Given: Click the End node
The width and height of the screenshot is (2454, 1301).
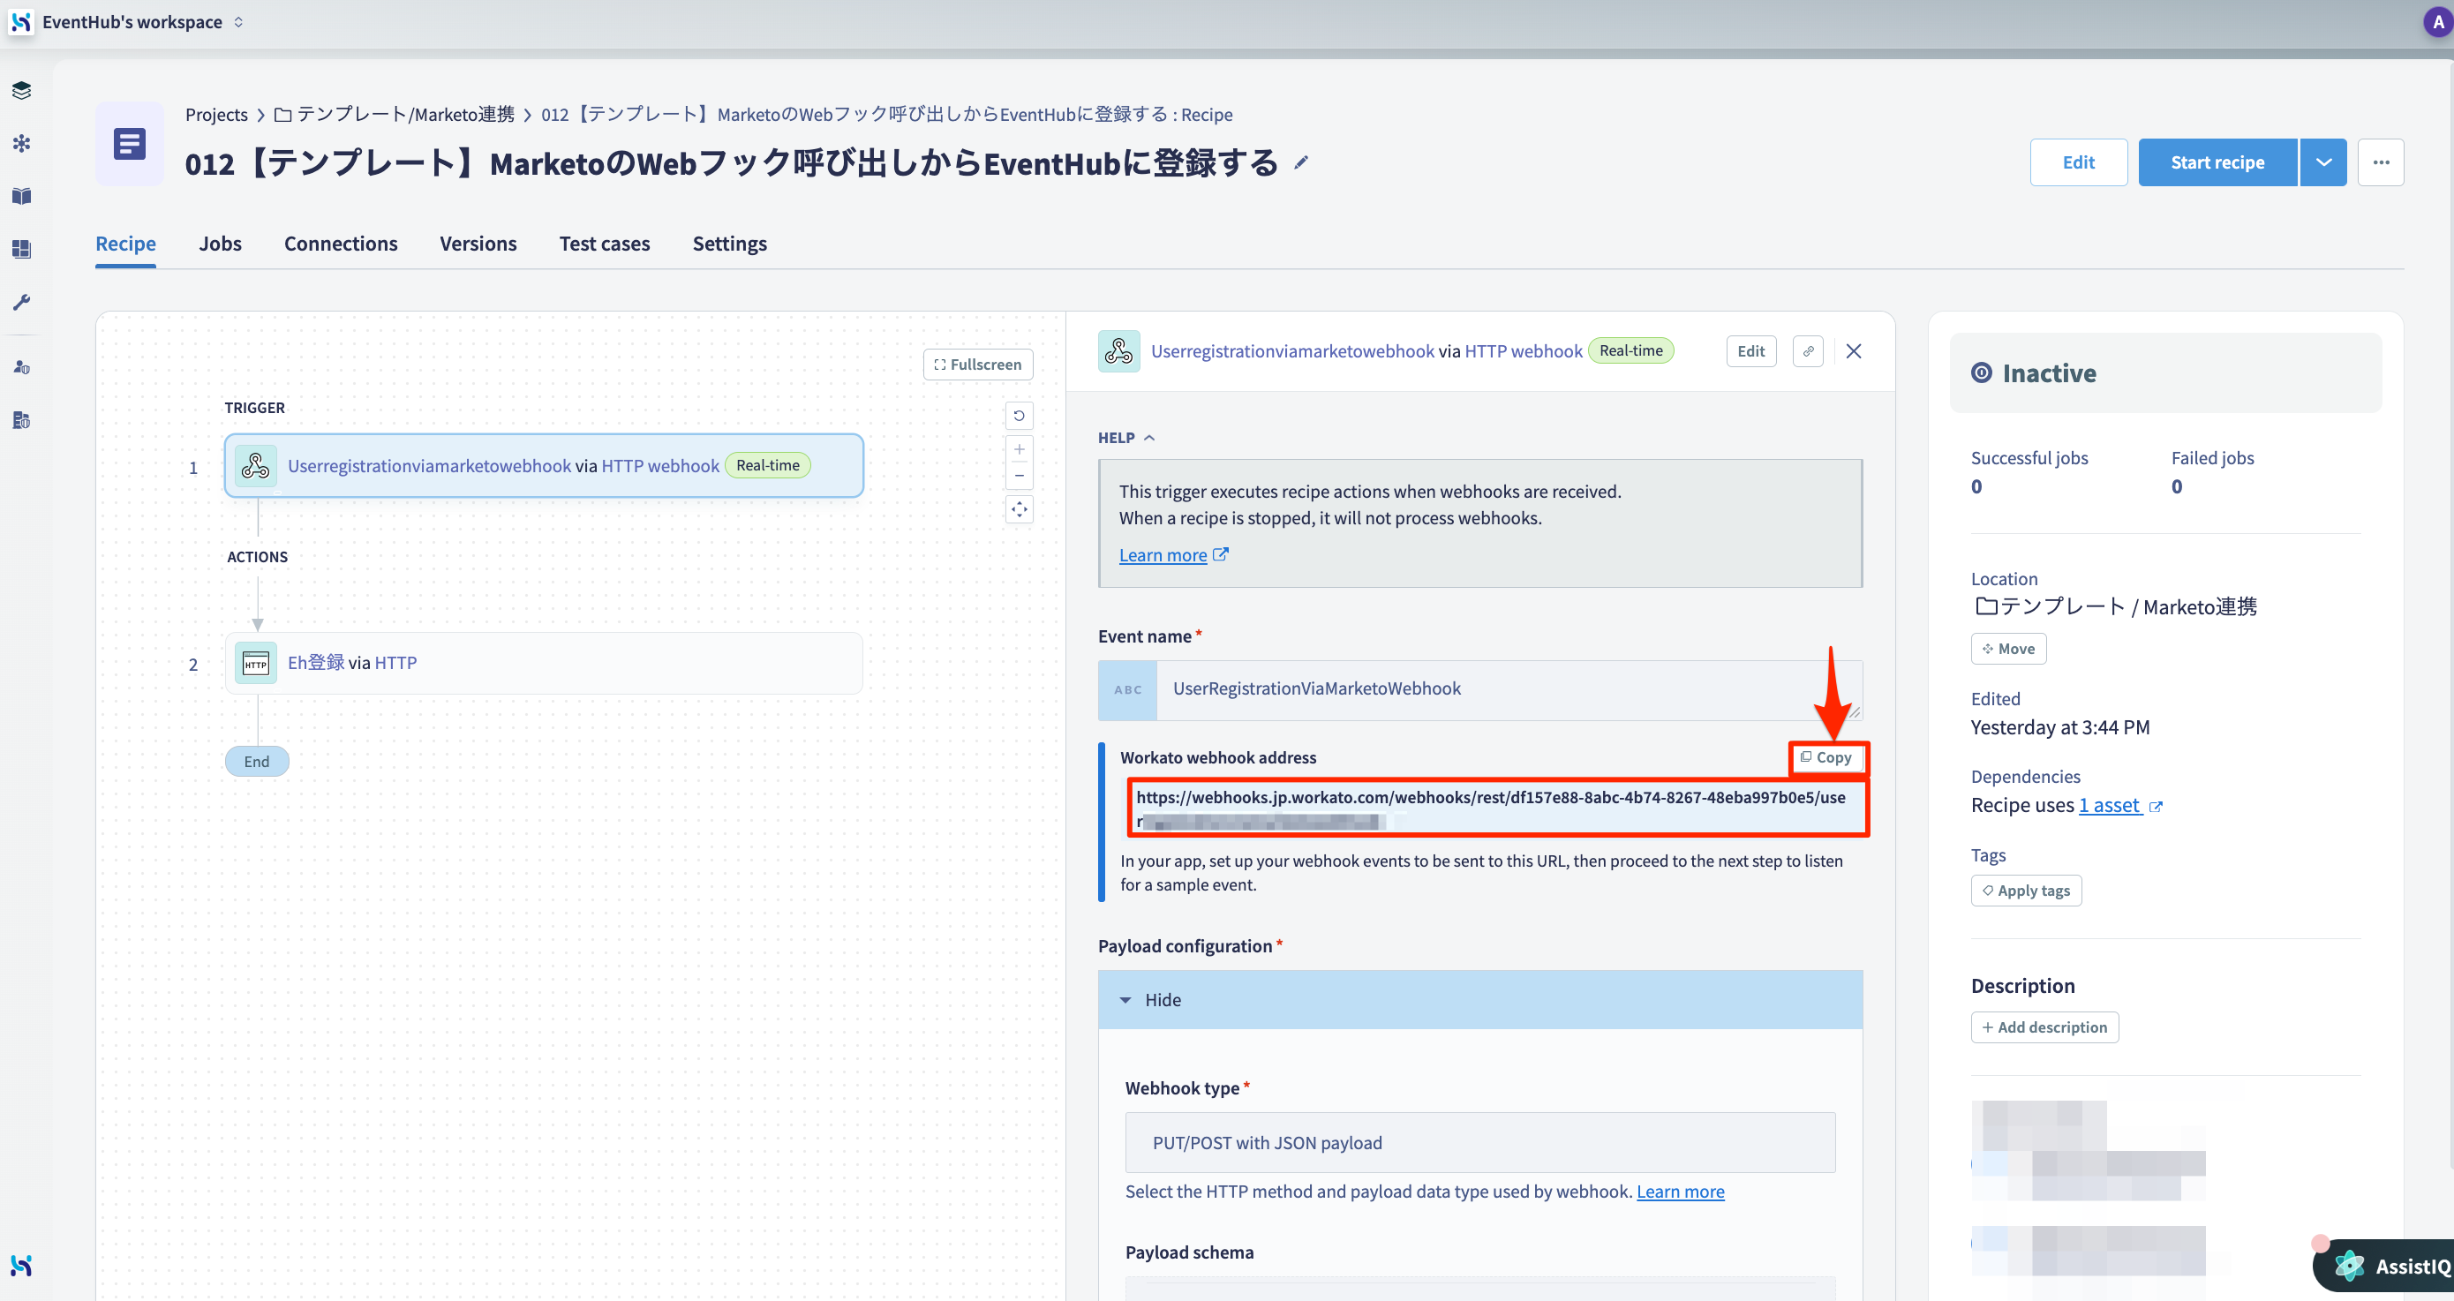Looking at the screenshot, I should pyautogui.click(x=256, y=761).
